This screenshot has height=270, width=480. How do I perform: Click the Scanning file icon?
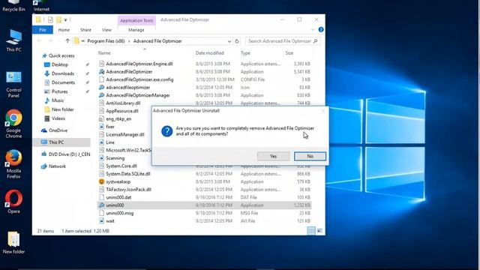click(x=102, y=158)
